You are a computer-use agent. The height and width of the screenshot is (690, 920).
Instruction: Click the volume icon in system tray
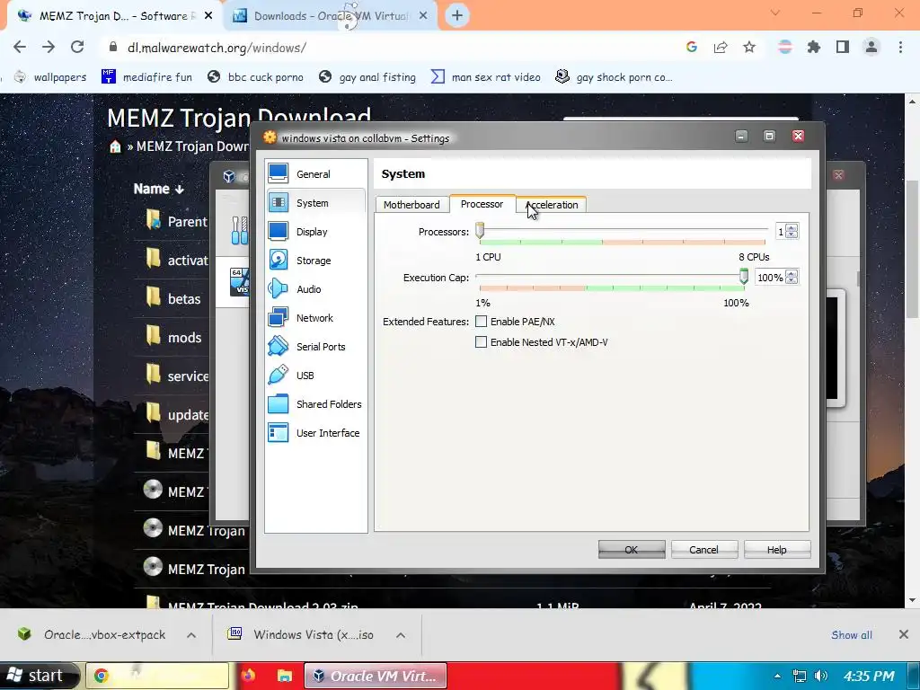[x=821, y=676]
